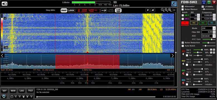Viewport: 217px width, 100px height.
Task: Mute audio with the speaker icon
Action: 4,4
